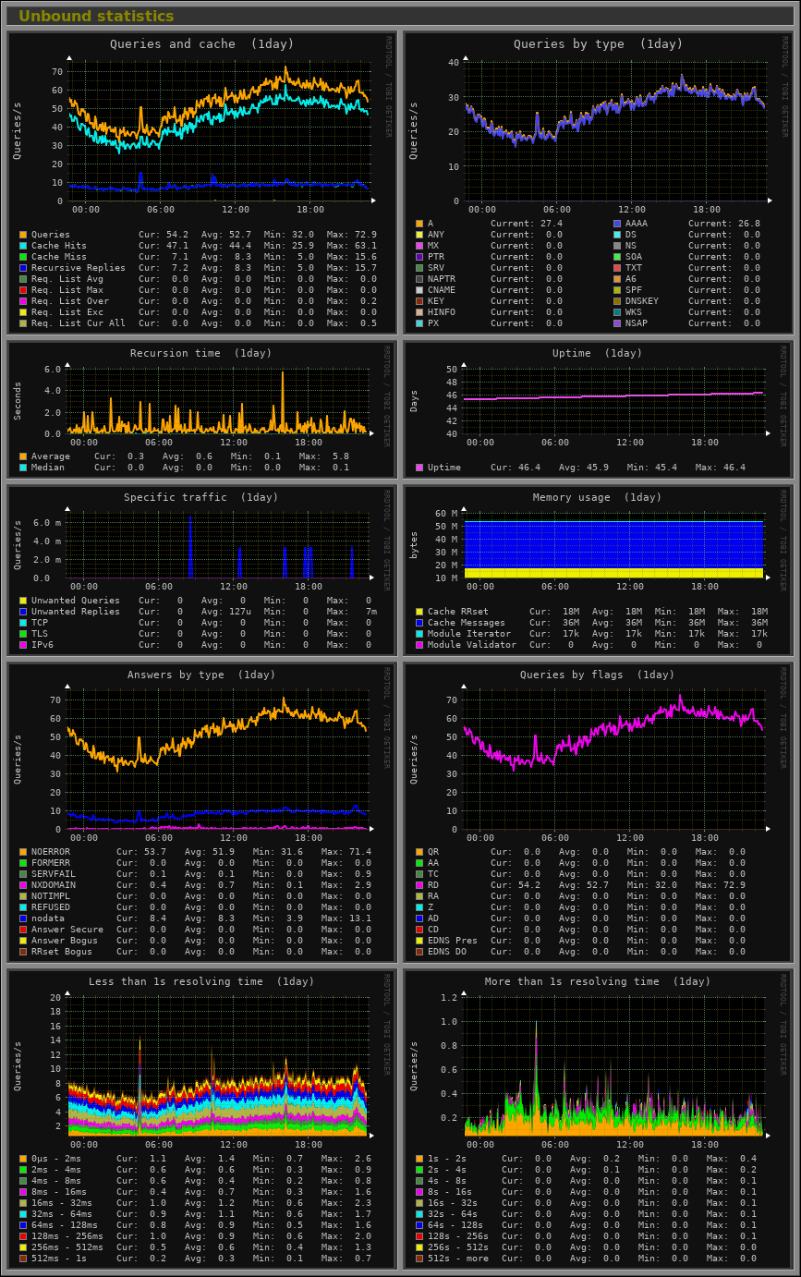Click the blue Unwanted Replies legend swatch
Image resolution: width=801 pixels, height=1277 pixels.
point(23,612)
